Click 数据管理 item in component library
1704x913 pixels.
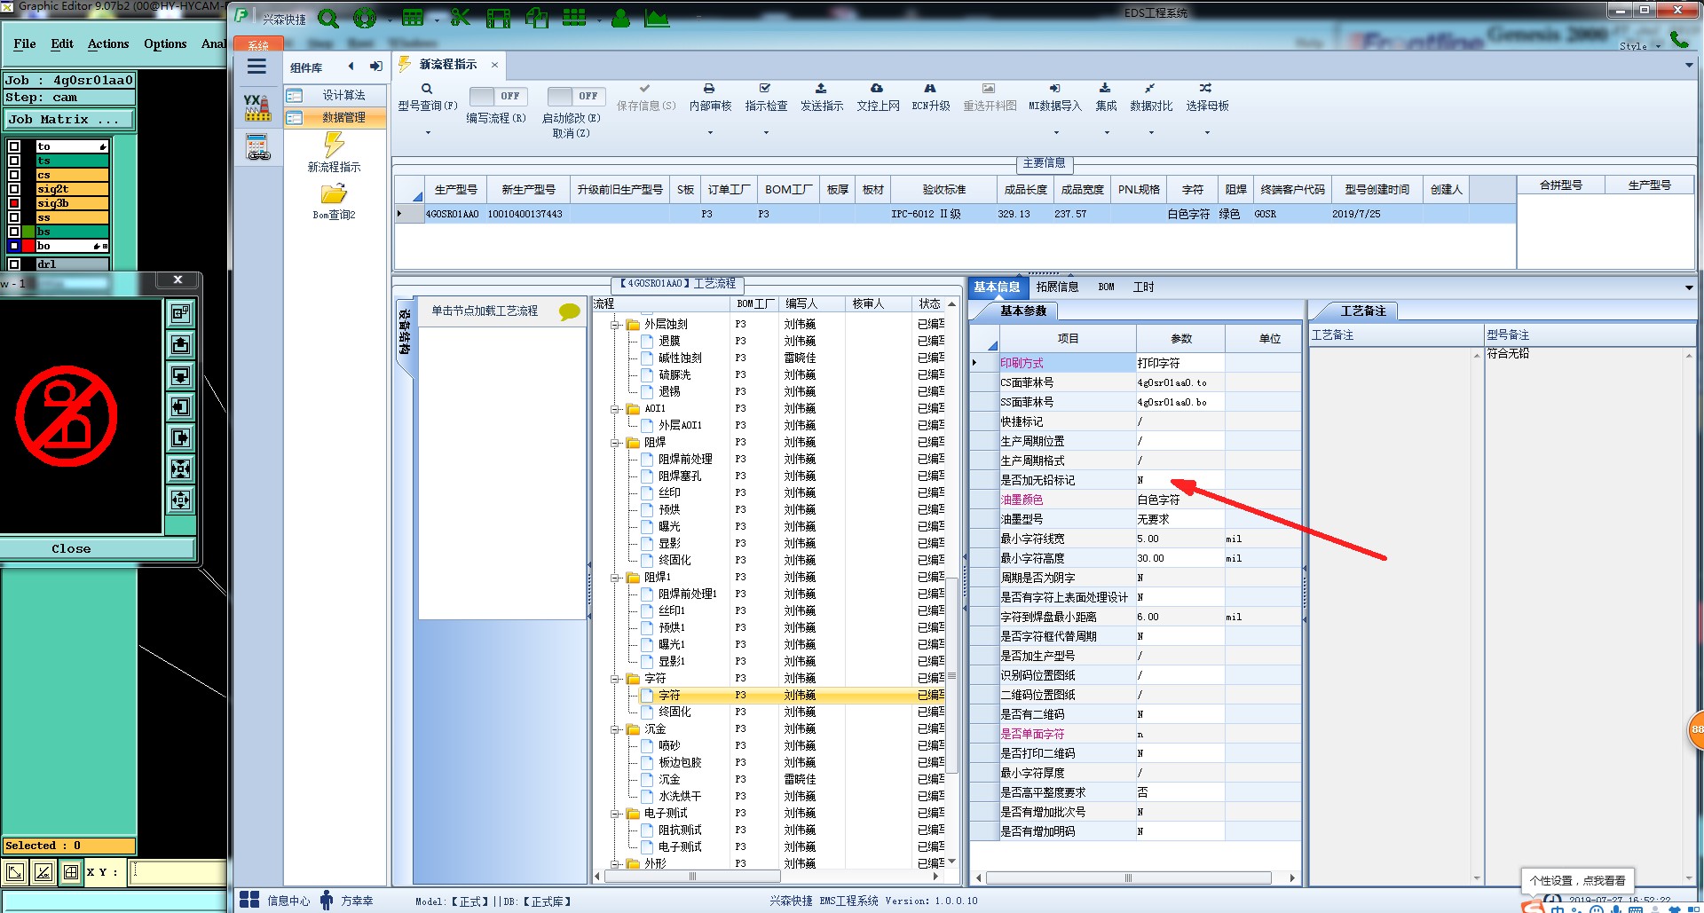(x=336, y=117)
